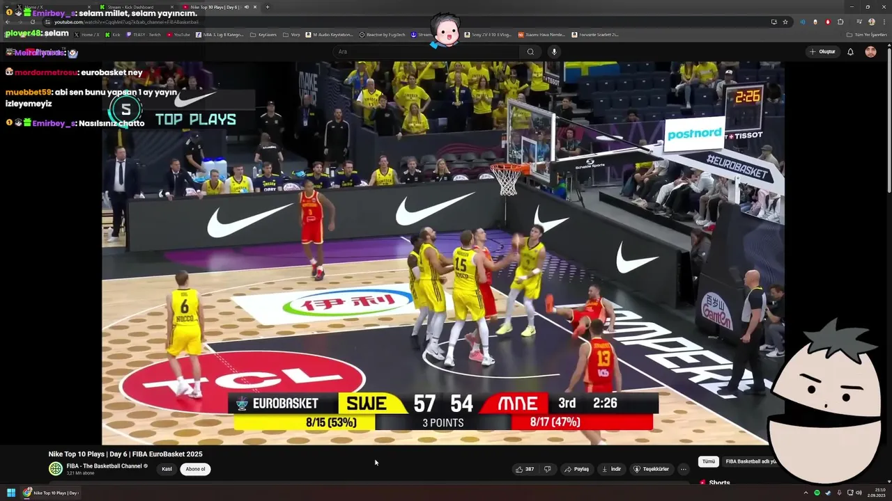Click the Spotify tray icon
The image size is (892, 501).
[817, 493]
